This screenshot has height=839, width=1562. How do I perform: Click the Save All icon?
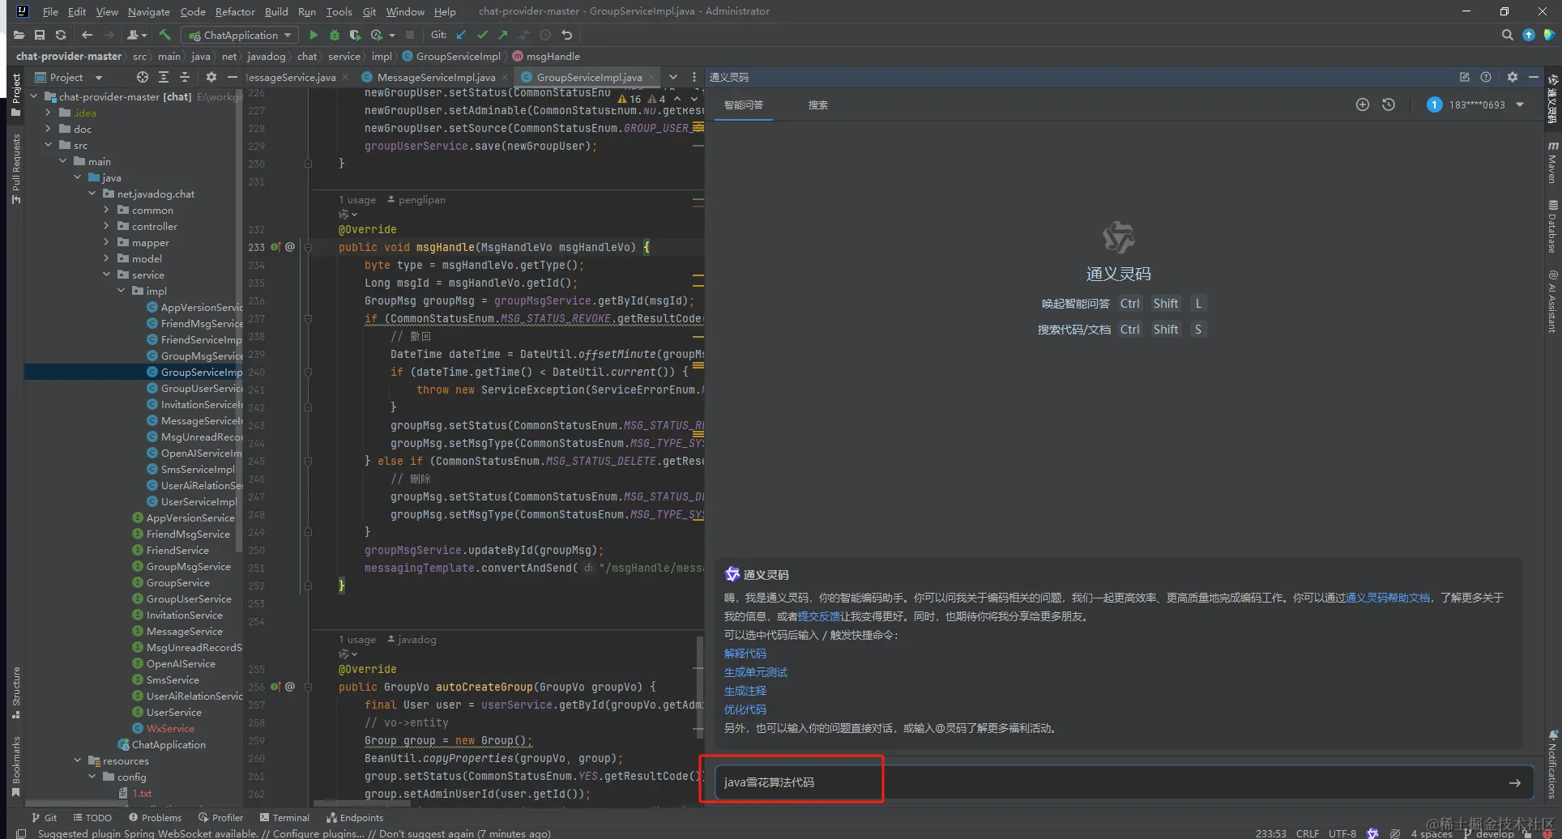coord(39,35)
